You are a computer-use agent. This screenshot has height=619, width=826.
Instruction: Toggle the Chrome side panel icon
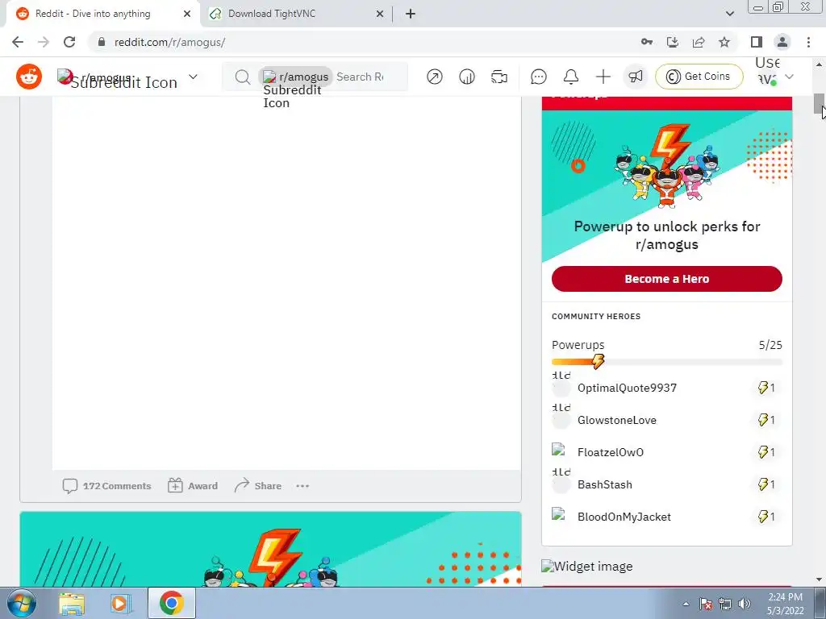pyautogui.click(x=757, y=42)
